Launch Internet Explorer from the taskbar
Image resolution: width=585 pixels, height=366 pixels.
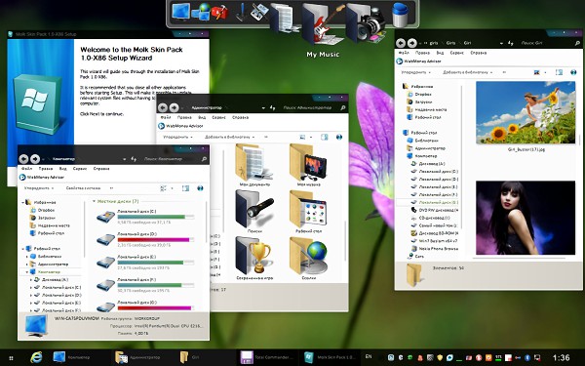36,357
